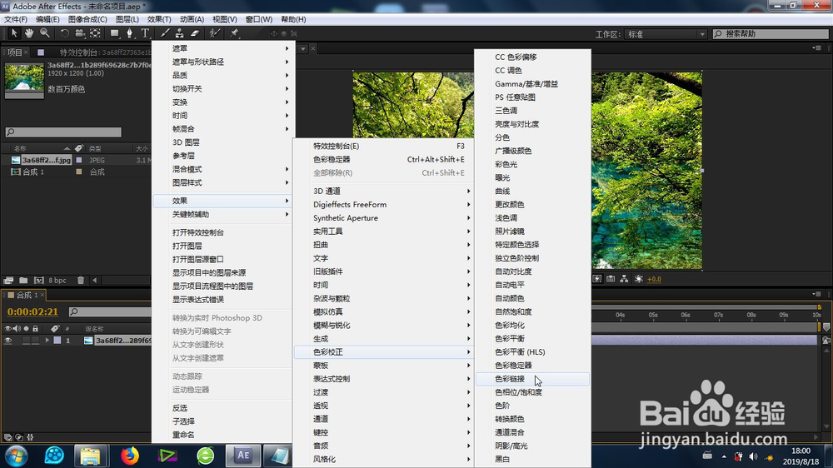
Task: Click 特效控制台(E) menu entry
Action: tap(383, 146)
